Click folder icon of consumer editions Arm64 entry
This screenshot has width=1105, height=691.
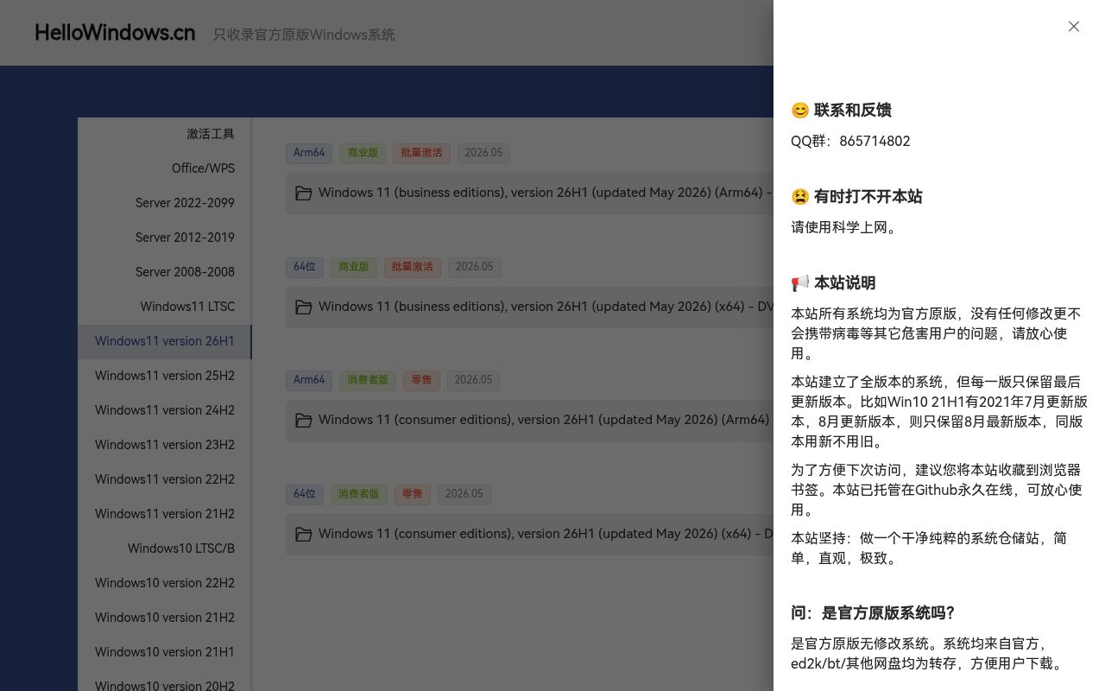pyautogui.click(x=304, y=421)
